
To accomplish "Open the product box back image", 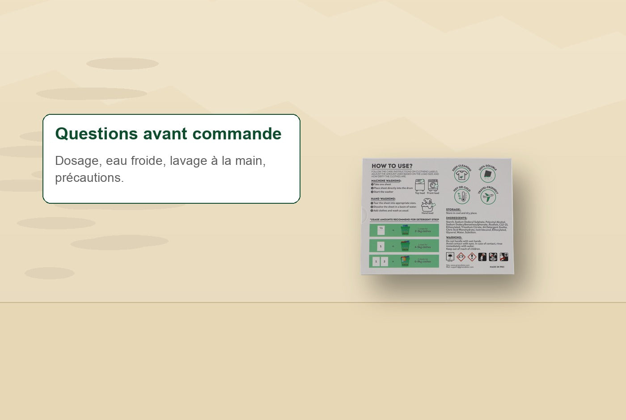I will [x=437, y=216].
